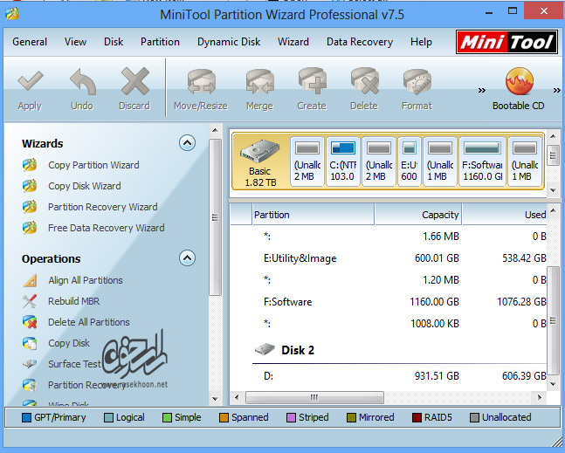Click the Format partition tool icon
Screen dimensions: 565x453
[x=417, y=81]
